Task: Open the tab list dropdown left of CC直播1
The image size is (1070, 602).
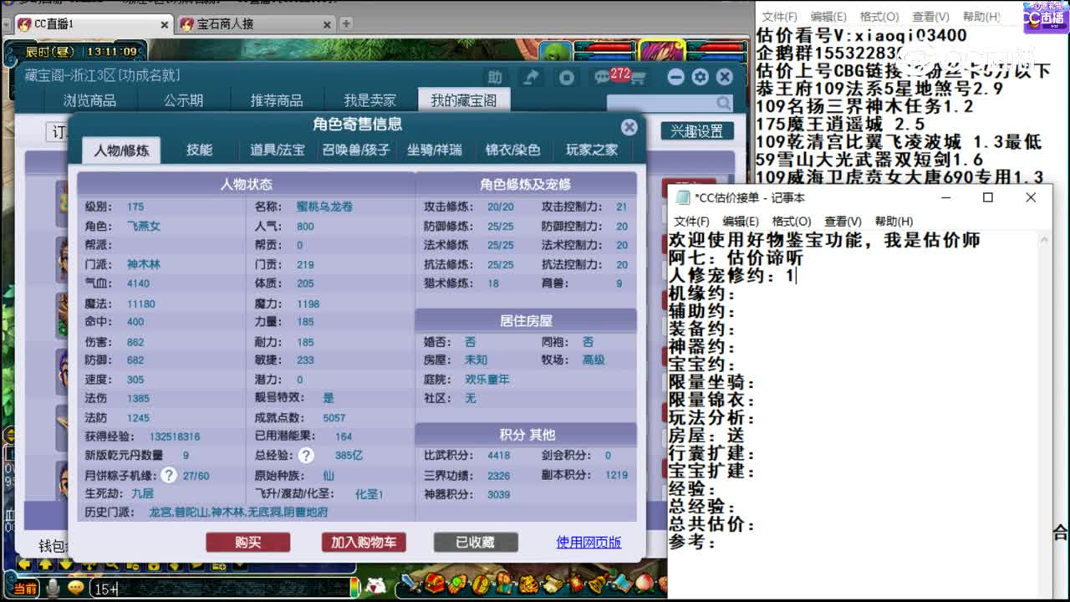Action: (x=7, y=24)
